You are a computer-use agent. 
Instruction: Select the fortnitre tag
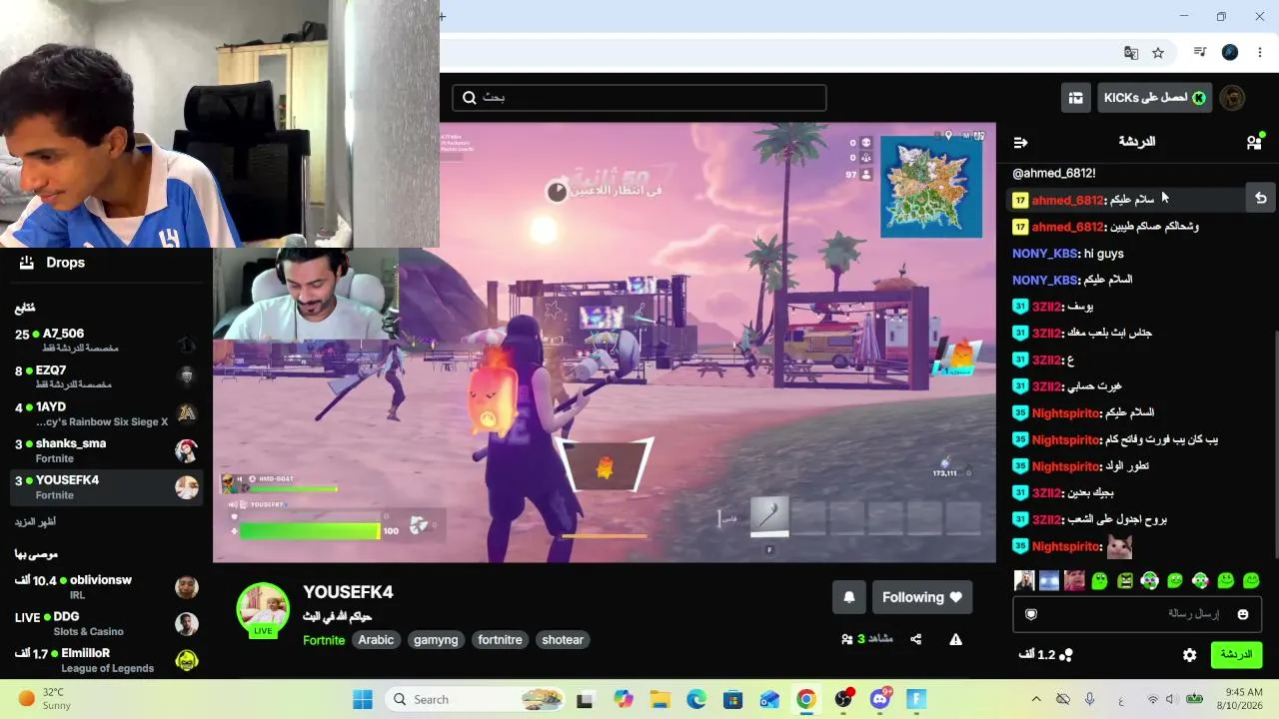point(500,640)
